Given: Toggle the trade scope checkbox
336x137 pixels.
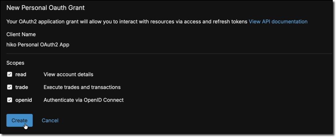Looking at the screenshot, I should click(10, 87).
